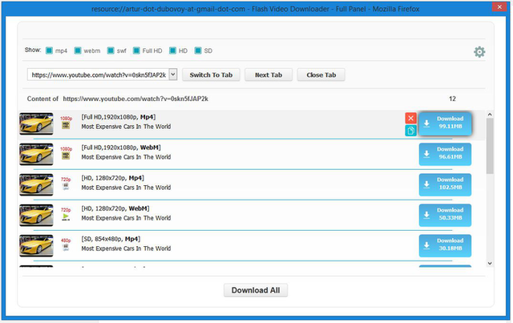Click Switch To Tab button
This screenshot has width=513, height=323.
coord(211,75)
